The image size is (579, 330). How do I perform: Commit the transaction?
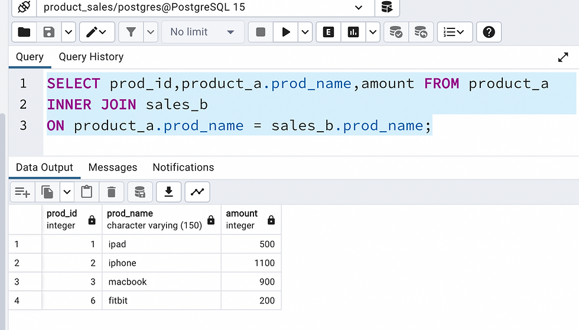point(396,32)
